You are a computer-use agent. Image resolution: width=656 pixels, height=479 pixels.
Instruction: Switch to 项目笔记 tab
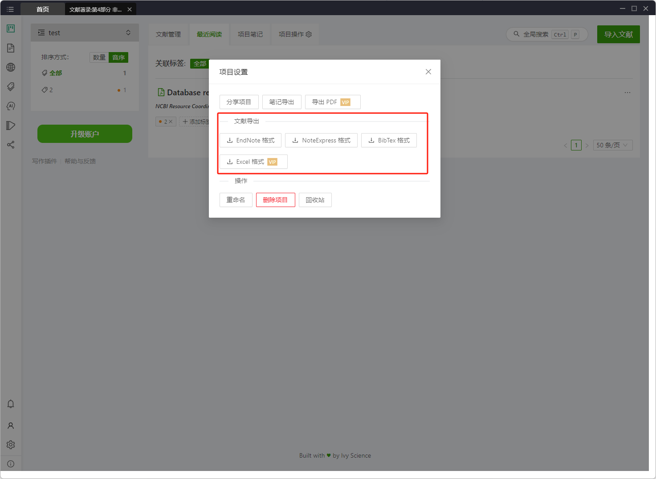click(x=250, y=34)
